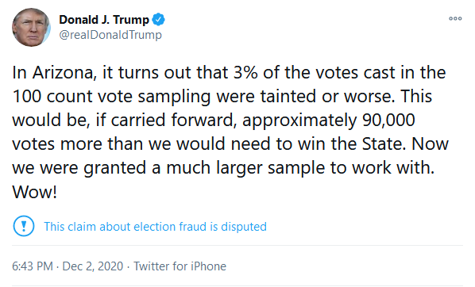
Task: Click 'carried forward' in the tweet body
Action: click(173, 121)
